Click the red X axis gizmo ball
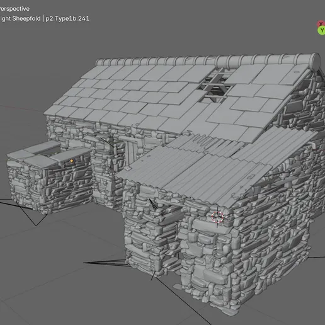Viewport: 325px width, 325px height. coord(321,24)
